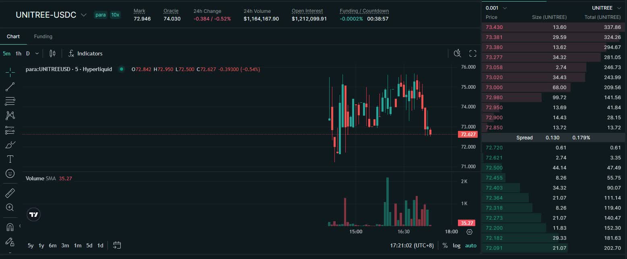
Task: Select the Text annotation tool
Action: tap(10, 159)
